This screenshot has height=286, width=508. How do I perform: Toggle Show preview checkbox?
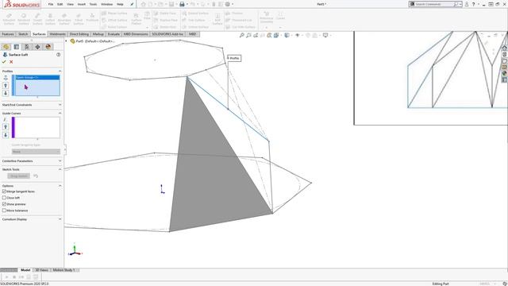coord(4,204)
